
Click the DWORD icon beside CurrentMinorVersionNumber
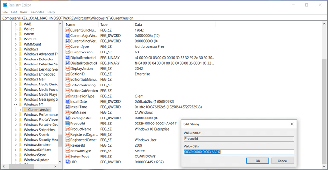tap(68, 41)
